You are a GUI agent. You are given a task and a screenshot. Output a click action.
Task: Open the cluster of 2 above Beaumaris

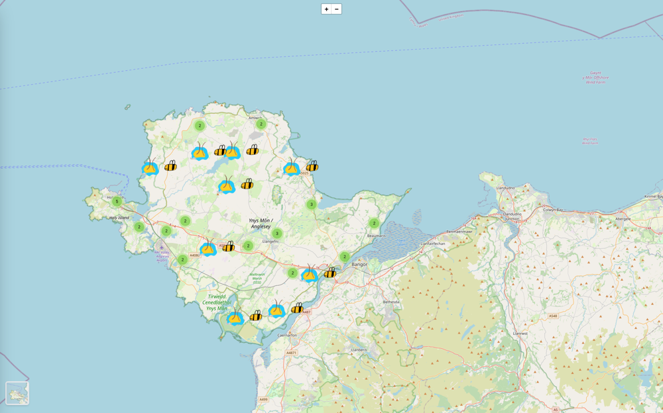[x=374, y=224]
